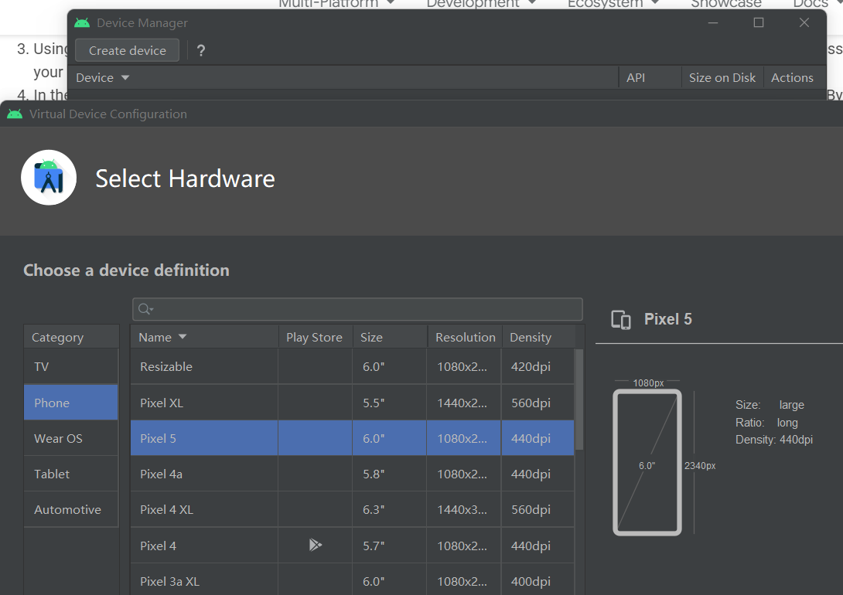The width and height of the screenshot is (843, 595).
Task: Select the Resizable device row
Action: [x=352, y=367]
